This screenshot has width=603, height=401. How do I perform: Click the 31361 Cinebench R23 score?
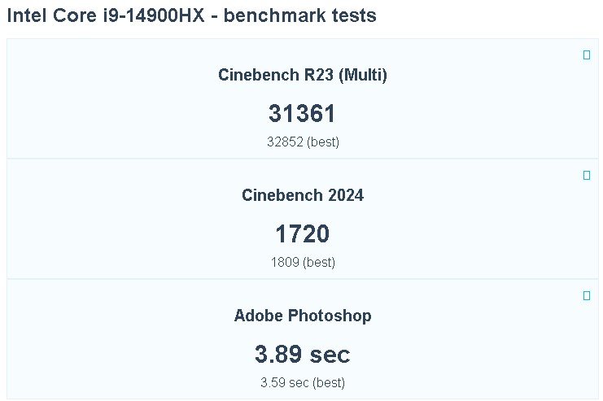point(303,114)
